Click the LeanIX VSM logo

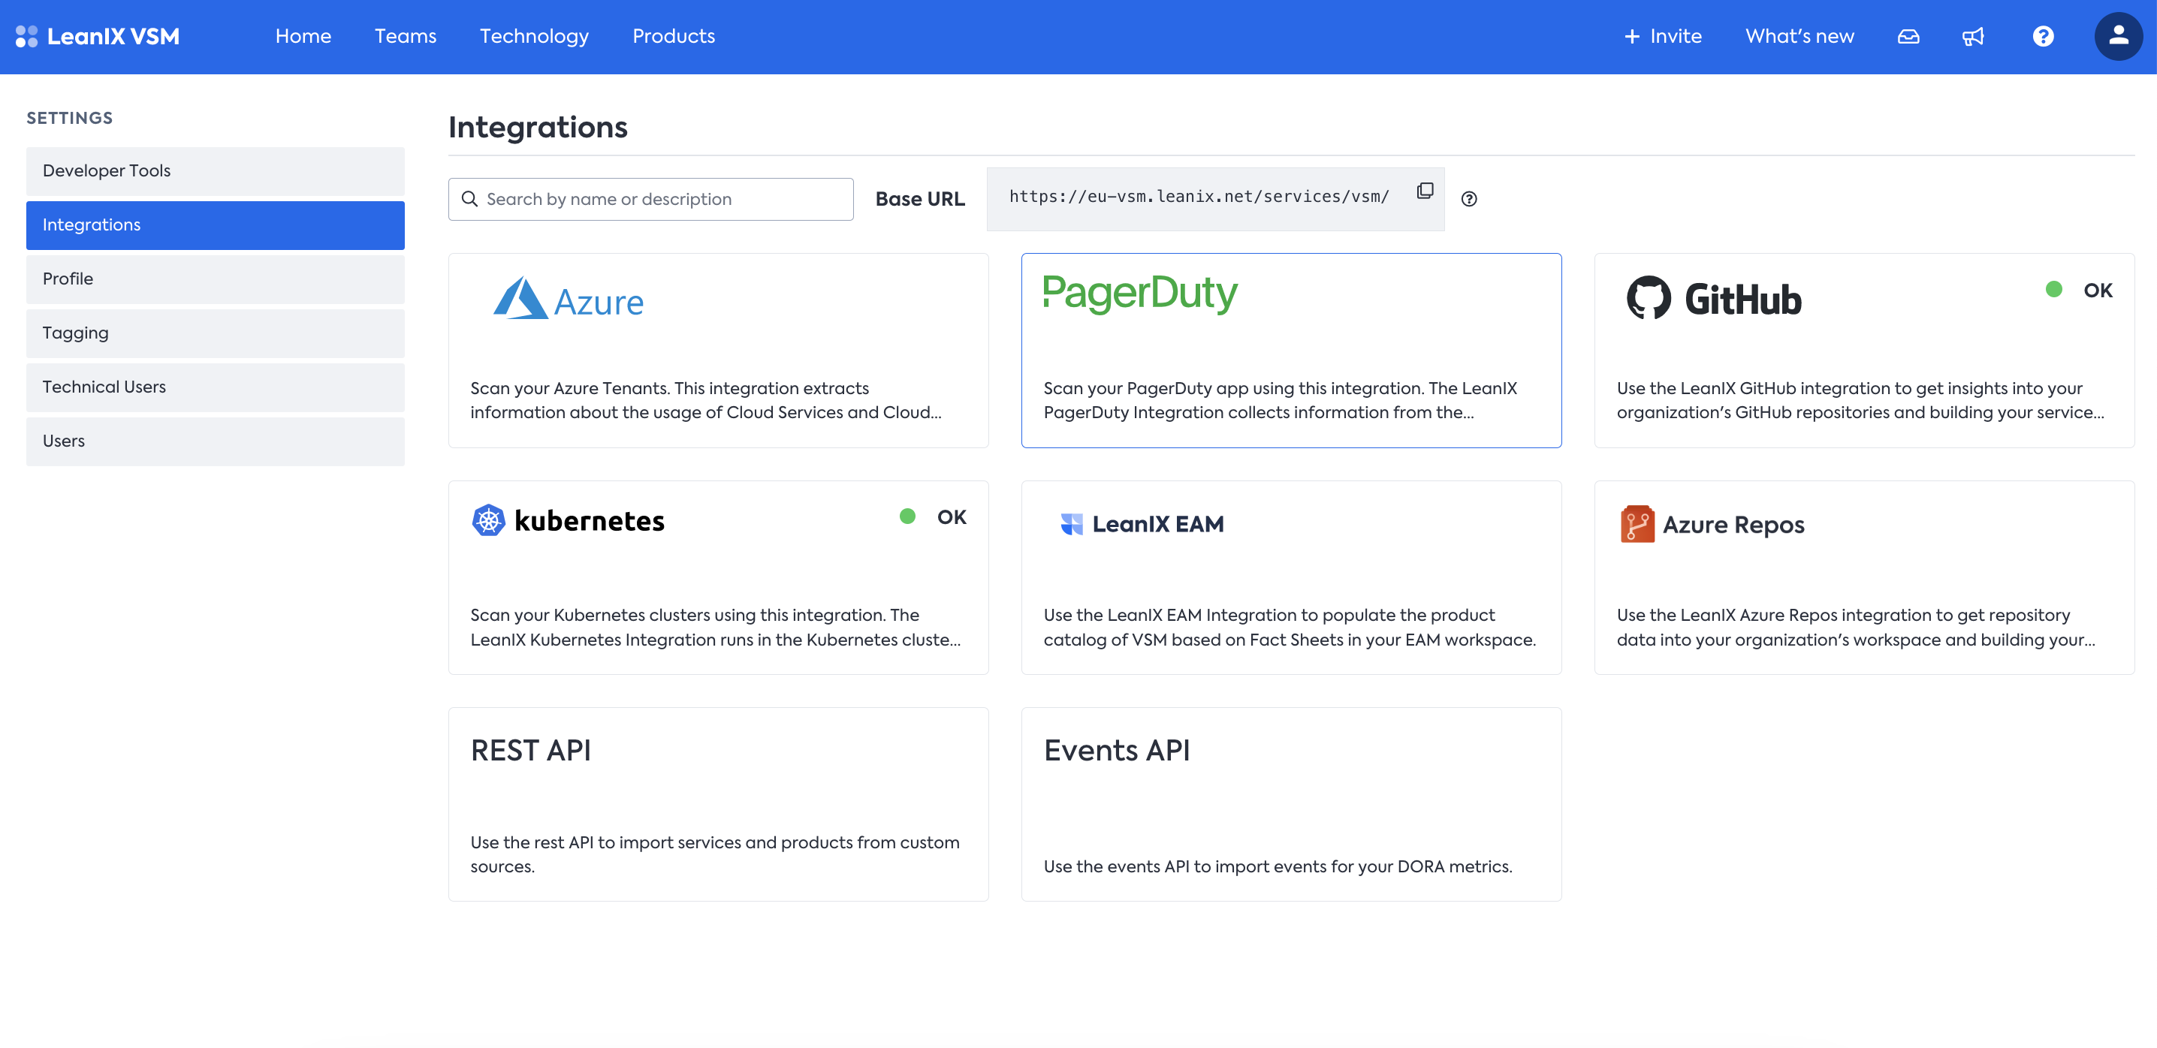98,37
